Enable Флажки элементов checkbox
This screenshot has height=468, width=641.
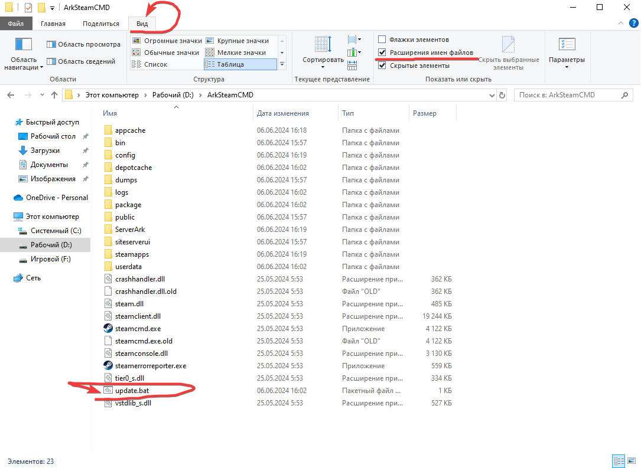point(382,40)
